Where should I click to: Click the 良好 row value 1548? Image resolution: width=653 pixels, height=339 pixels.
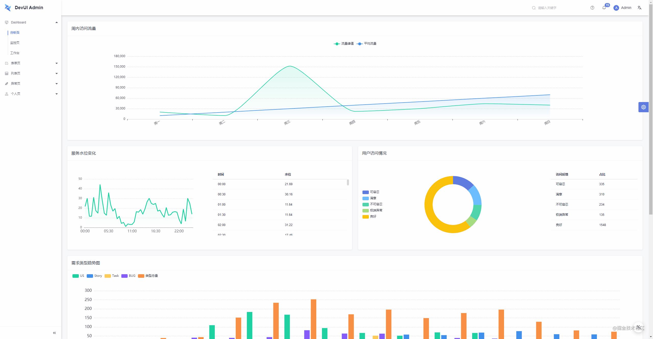click(x=602, y=225)
